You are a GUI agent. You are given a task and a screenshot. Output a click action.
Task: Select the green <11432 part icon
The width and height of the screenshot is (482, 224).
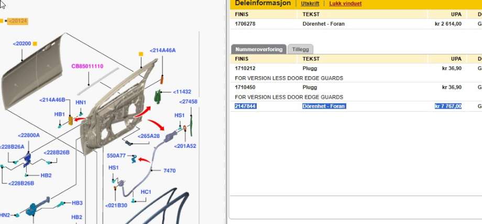[157, 97]
